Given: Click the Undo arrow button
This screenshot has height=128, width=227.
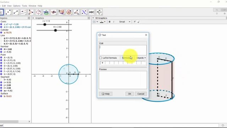Looking at the screenshot, I should (x=217, y=10).
